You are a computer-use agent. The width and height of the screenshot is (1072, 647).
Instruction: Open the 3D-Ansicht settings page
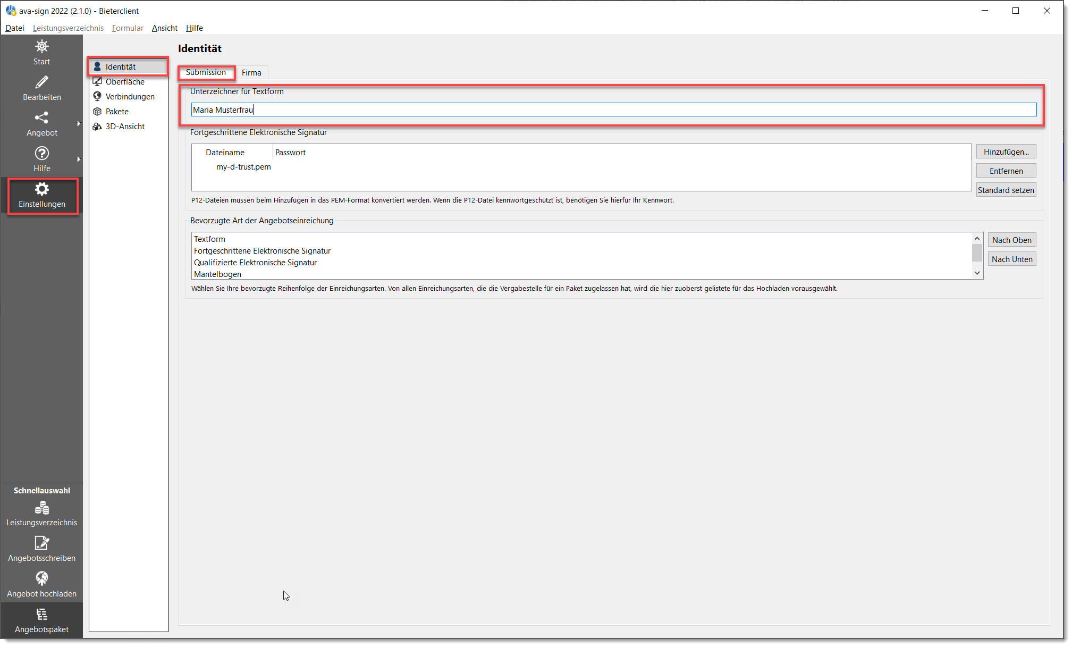click(125, 126)
